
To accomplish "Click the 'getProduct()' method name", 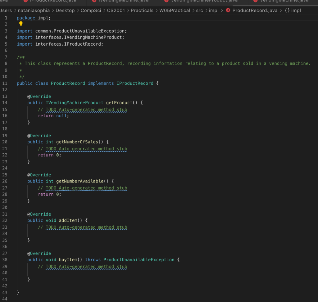I will [x=122, y=103].
